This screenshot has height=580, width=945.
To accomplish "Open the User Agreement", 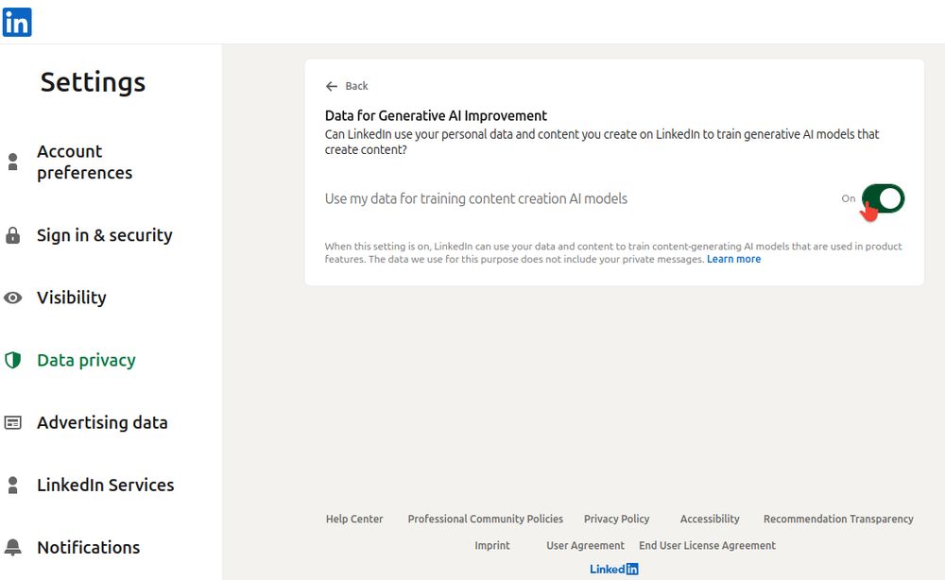I will pos(585,545).
